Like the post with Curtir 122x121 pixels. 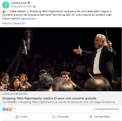[x=21, y=117]
